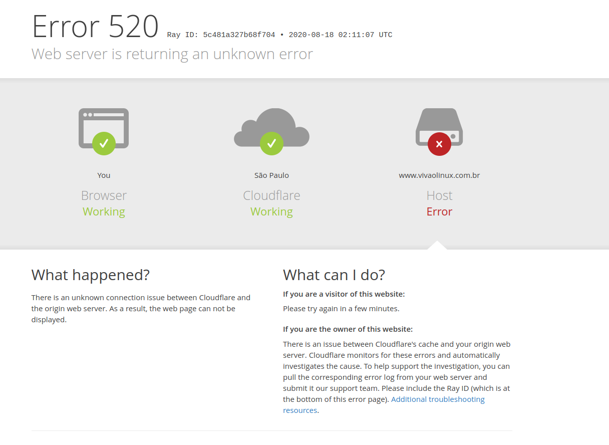Click the Error 520 heading
The width and height of the screenshot is (609, 445).
point(95,27)
